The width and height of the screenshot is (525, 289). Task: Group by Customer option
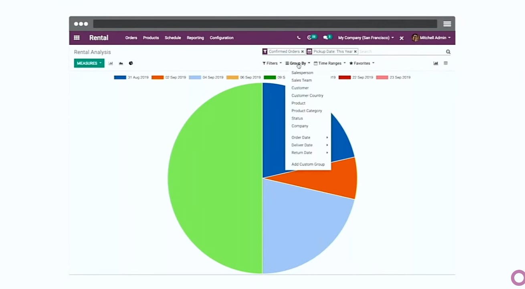click(x=300, y=88)
